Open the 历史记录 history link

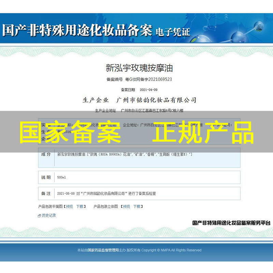pyautogui.click(x=49, y=215)
